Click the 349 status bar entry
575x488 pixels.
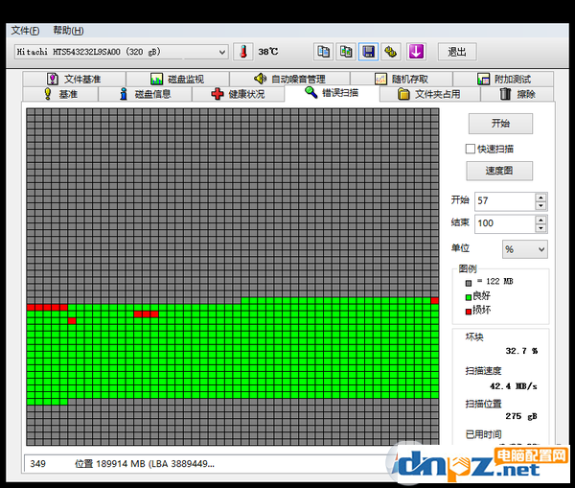tap(37, 464)
